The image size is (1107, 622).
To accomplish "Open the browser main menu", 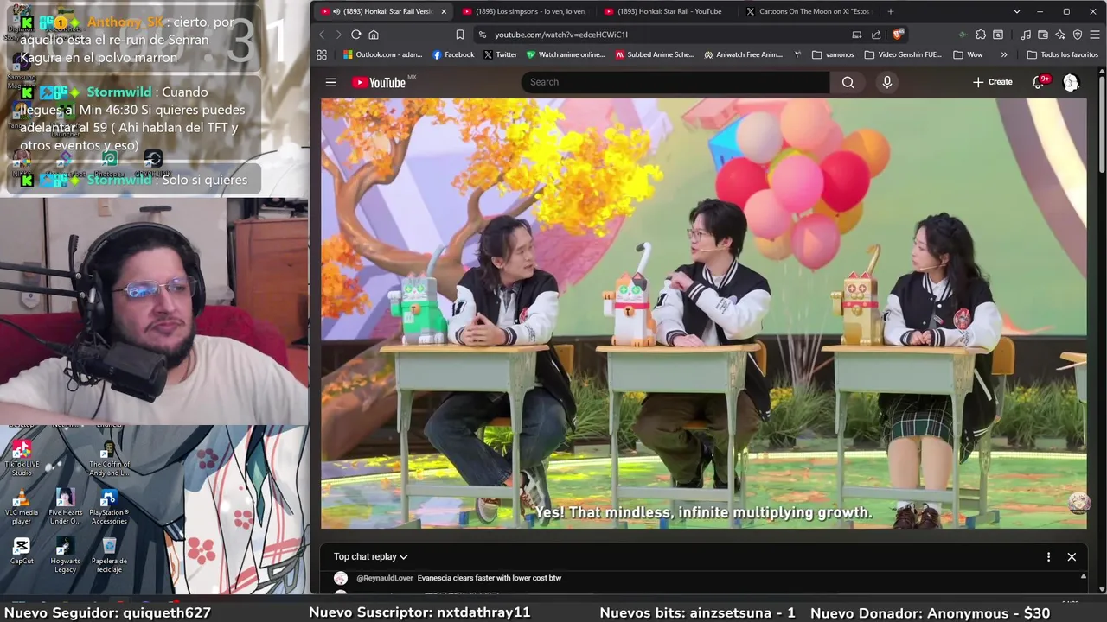I will click(x=1094, y=35).
